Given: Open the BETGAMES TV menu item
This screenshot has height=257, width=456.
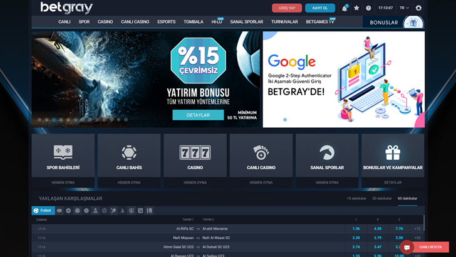Looking at the screenshot, I should [320, 22].
